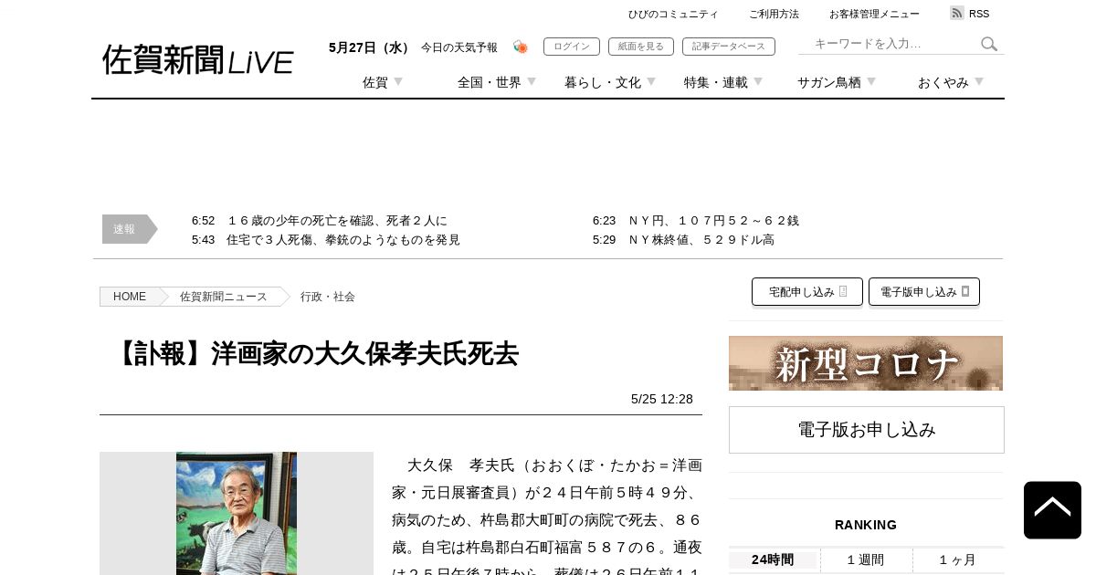Expand the 暮らし・文化 menu arrow
1096x575 pixels.
pos(651,81)
